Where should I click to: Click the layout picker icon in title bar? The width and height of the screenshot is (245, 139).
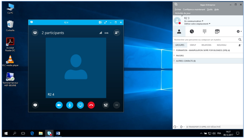pos(100,22)
